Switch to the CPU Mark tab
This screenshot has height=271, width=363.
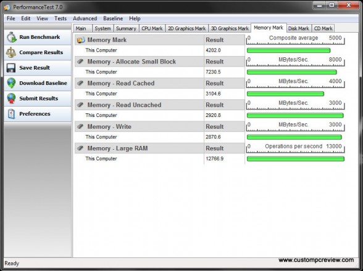coord(152,28)
